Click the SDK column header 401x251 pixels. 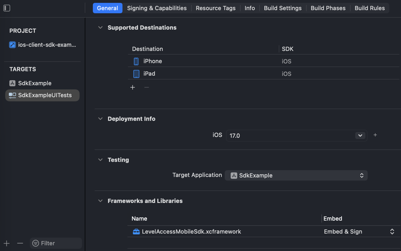point(287,49)
